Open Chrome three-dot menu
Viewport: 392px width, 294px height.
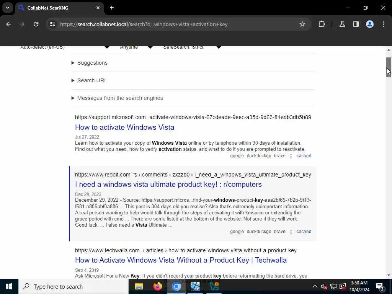[x=384, y=24]
